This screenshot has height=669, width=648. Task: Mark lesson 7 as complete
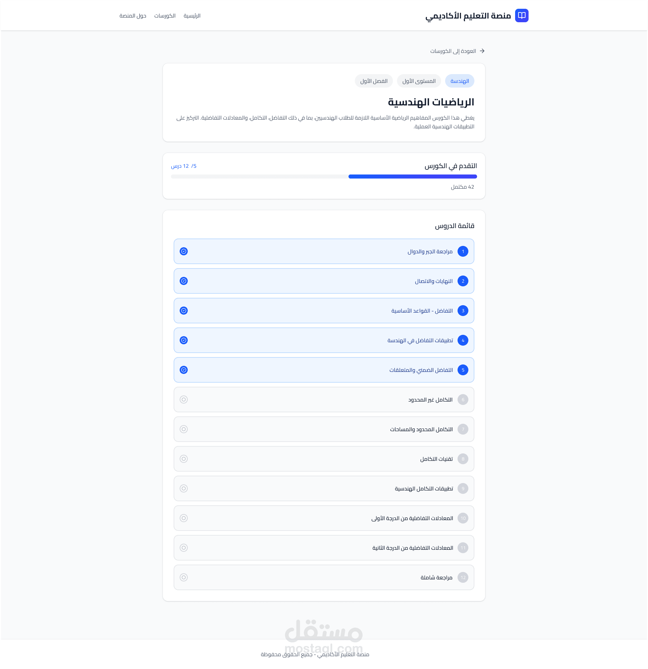(184, 429)
